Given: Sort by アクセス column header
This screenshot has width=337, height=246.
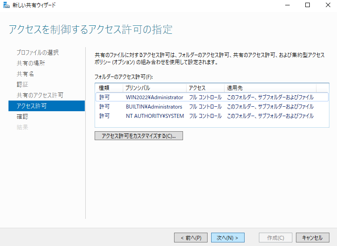Looking at the screenshot, I should tap(205, 88).
